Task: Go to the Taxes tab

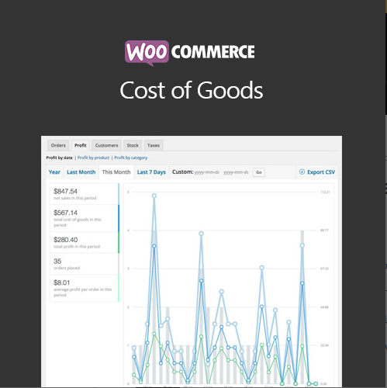Action: 154,145
